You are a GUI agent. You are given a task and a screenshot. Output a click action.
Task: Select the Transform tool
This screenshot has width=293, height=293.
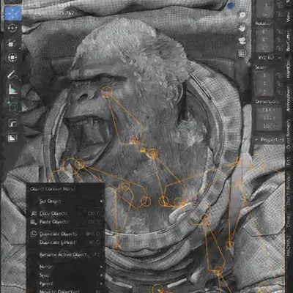tap(12, 57)
